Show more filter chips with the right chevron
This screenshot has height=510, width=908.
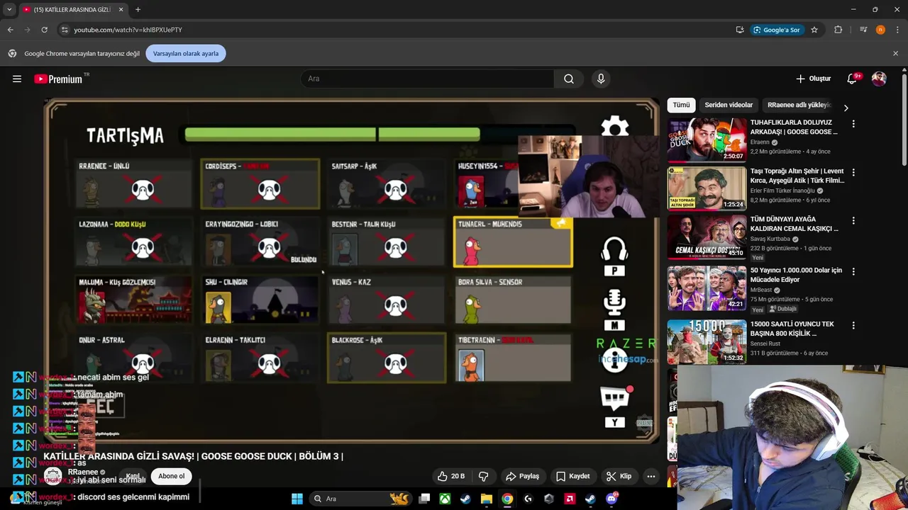[x=846, y=108]
